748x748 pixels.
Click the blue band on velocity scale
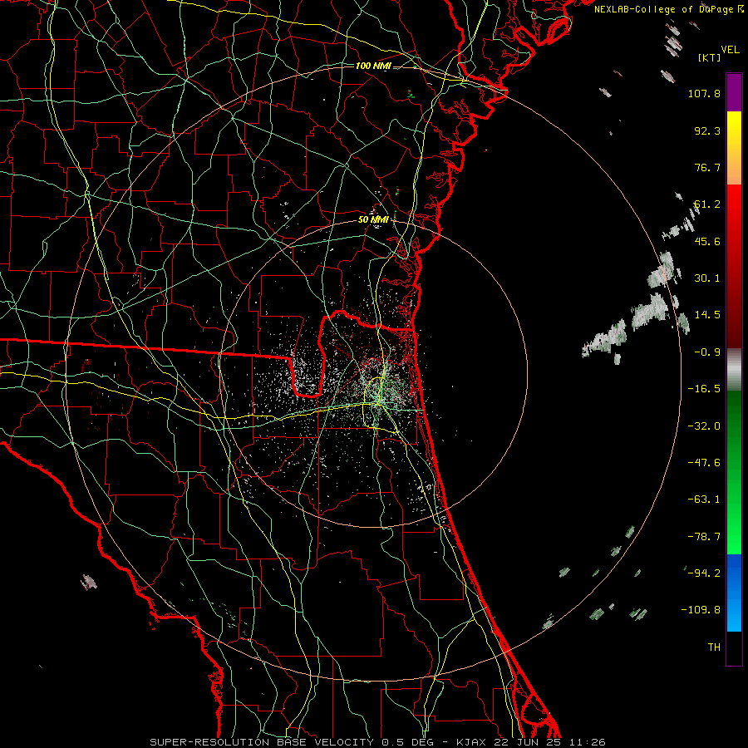coord(734,593)
